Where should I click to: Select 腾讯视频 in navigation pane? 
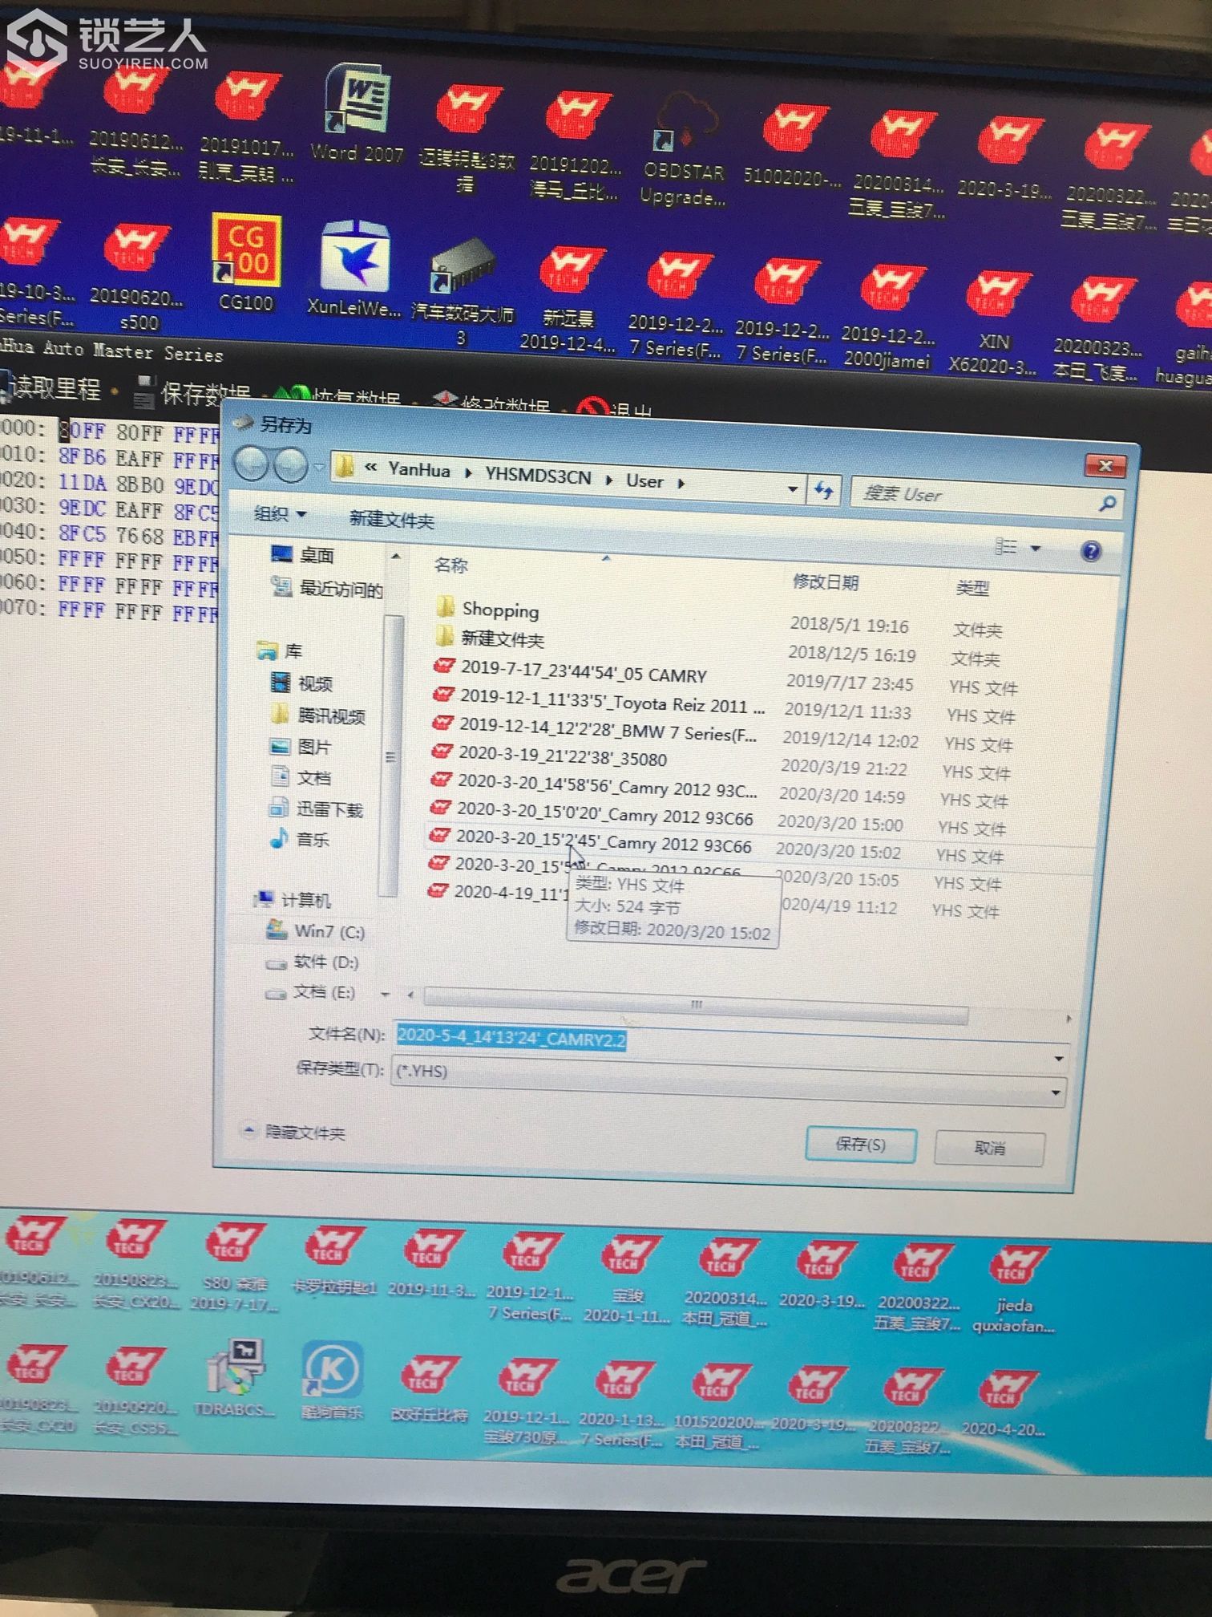pos(318,715)
